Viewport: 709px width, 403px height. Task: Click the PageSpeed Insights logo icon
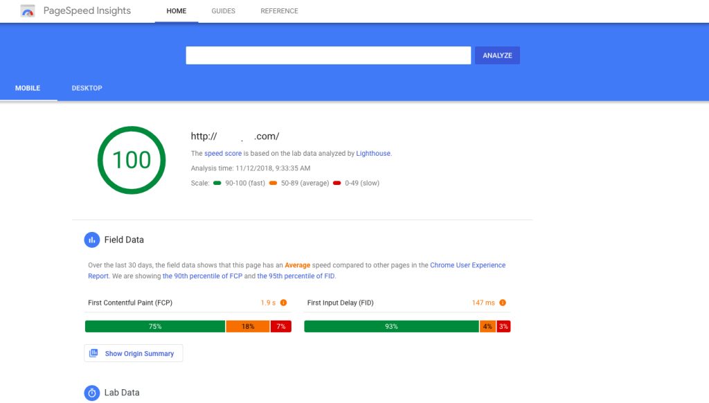coord(28,11)
